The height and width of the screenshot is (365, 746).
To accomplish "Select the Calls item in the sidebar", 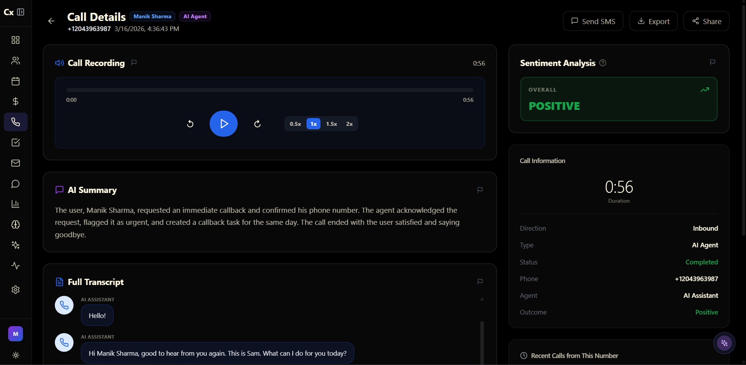I will (16, 122).
